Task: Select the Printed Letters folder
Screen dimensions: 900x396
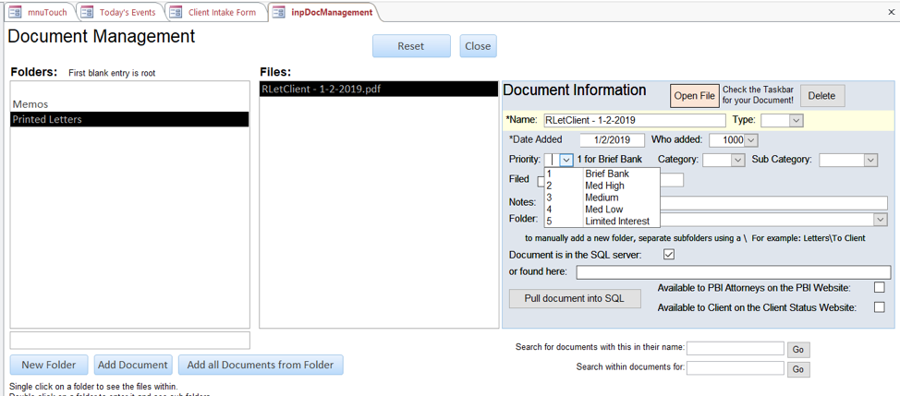Action: click(x=47, y=119)
